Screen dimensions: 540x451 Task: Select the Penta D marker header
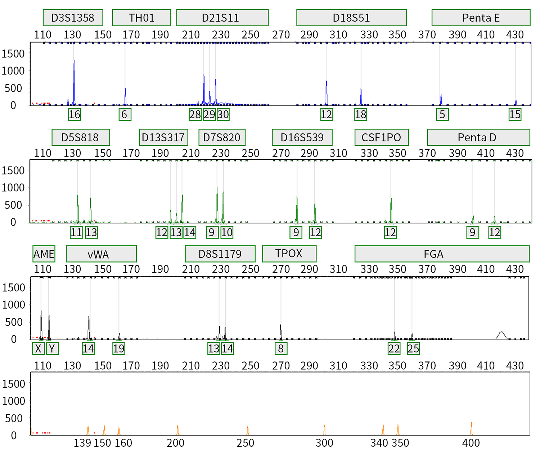[x=478, y=137]
